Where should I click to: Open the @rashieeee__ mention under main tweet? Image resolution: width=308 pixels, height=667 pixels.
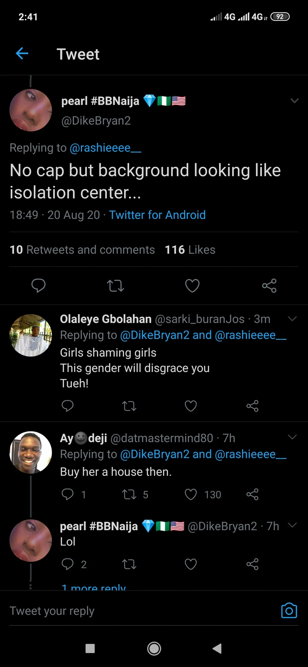click(105, 148)
